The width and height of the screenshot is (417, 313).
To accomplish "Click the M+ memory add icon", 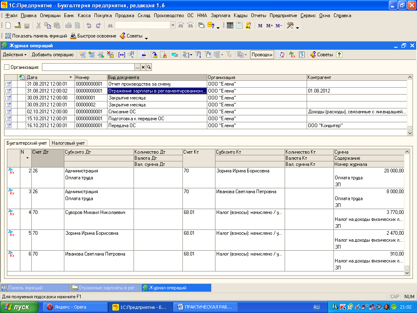I will click(x=270, y=26).
